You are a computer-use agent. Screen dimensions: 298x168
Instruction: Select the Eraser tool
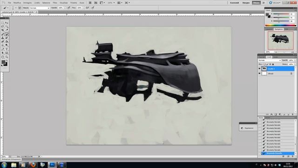pos(3,42)
